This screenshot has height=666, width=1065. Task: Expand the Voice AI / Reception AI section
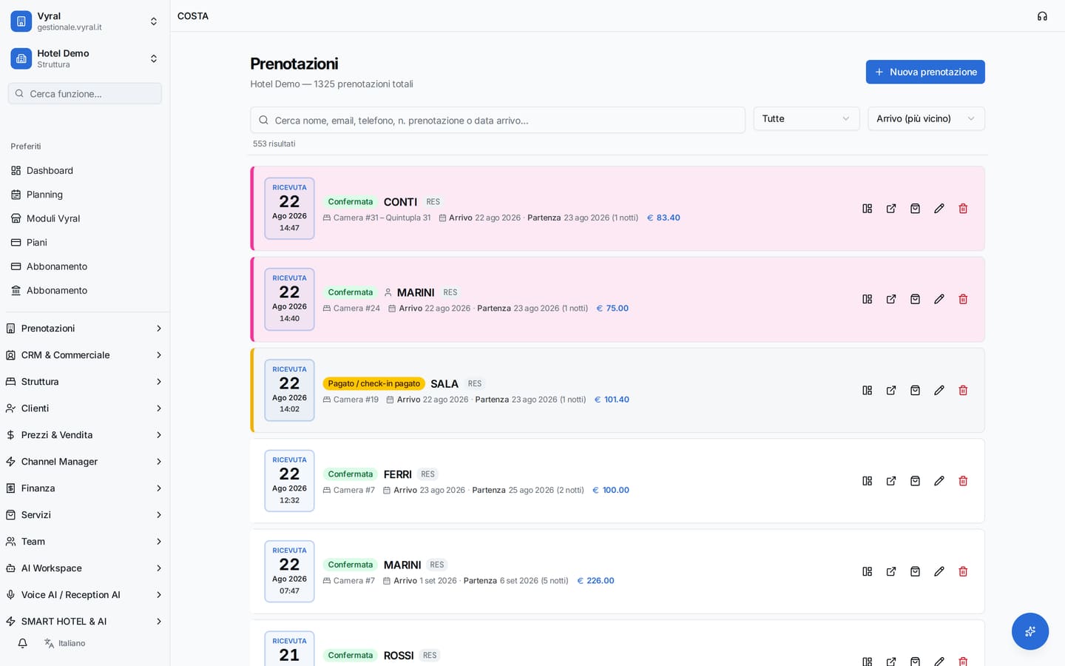point(85,595)
